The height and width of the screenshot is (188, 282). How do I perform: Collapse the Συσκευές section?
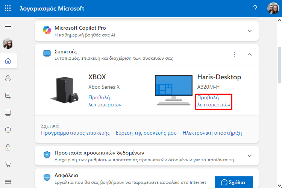click(x=250, y=54)
